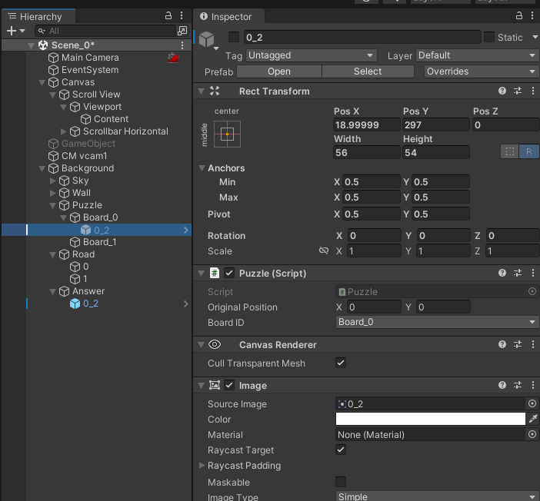Switch to the Hierarchy tab
This screenshot has height=501, width=540.
pos(38,16)
